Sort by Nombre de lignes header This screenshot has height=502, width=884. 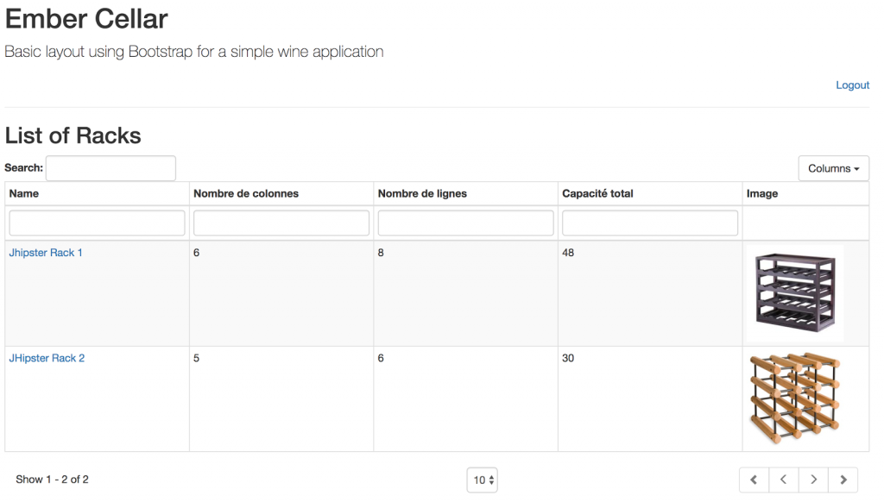click(422, 194)
